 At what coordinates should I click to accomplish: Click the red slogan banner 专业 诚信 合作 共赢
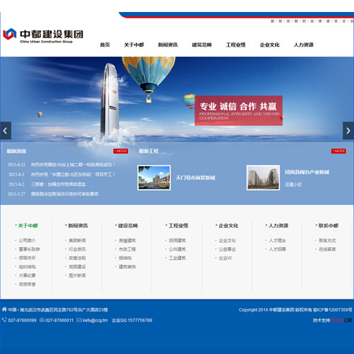pos(239,110)
